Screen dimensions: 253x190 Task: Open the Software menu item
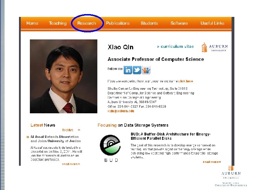(179, 23)
